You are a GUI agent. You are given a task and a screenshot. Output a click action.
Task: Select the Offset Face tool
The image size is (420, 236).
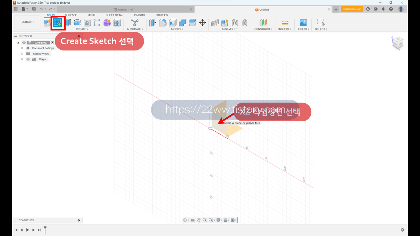coord(193,23)
